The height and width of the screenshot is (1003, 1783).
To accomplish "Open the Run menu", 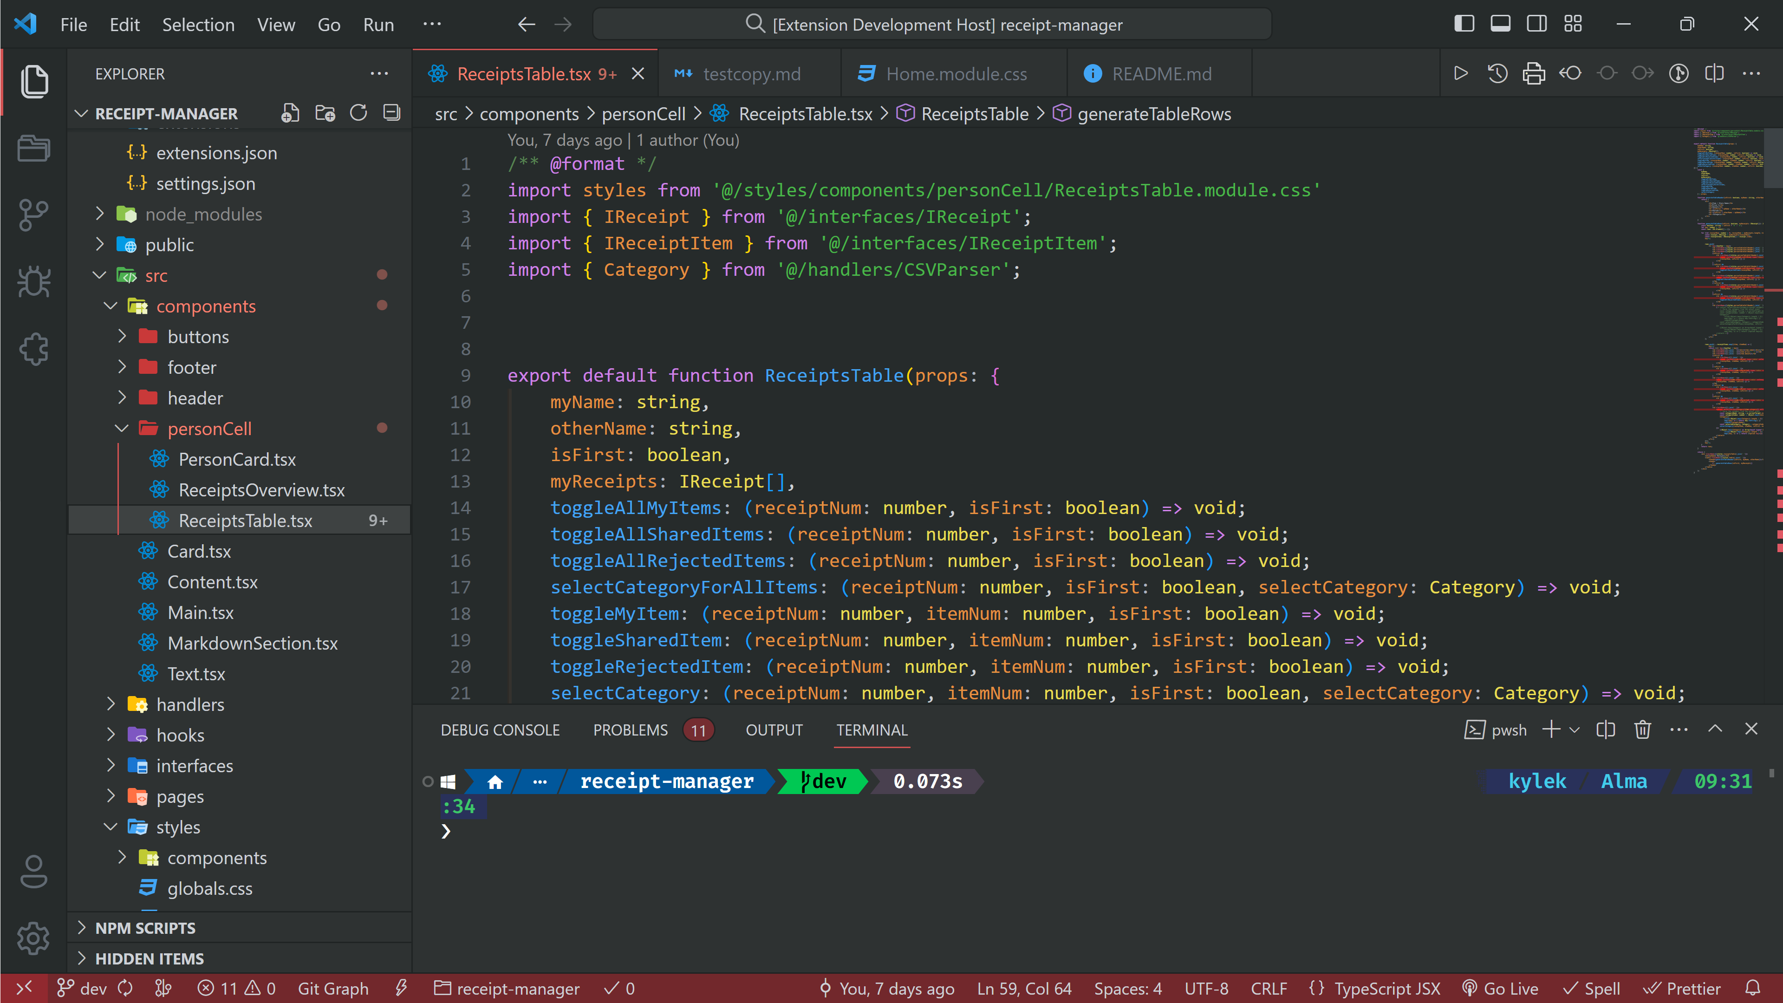I will [378, 25].
